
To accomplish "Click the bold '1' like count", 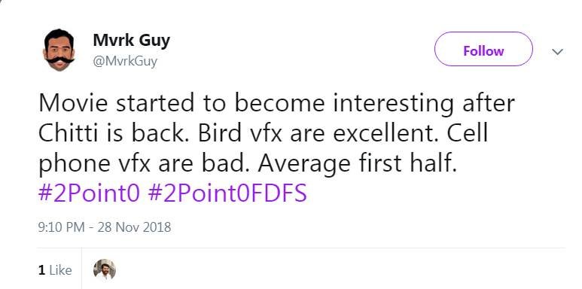I will [x=41, y=270].
